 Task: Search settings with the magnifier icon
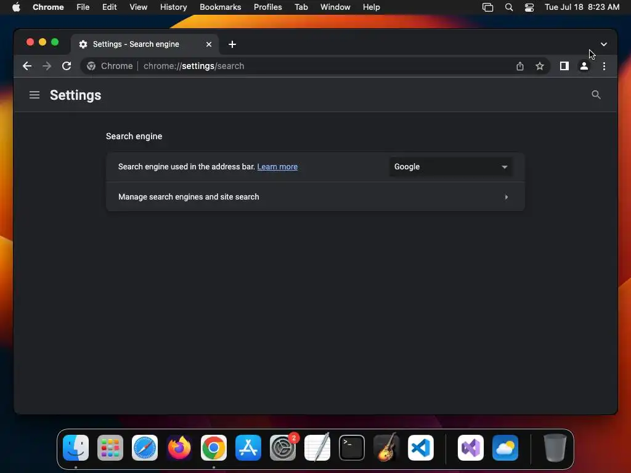596,95
